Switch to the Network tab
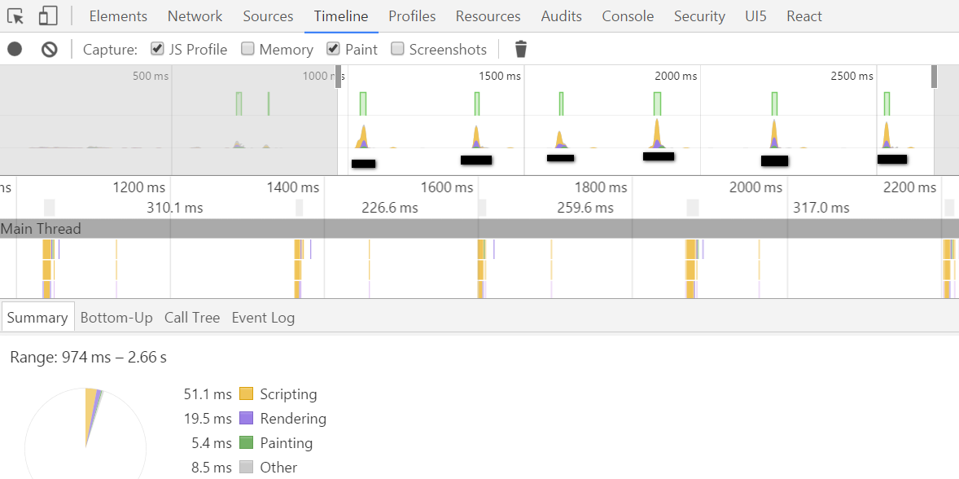The width and height of the screenshot is (959, 479). (195, 16)
